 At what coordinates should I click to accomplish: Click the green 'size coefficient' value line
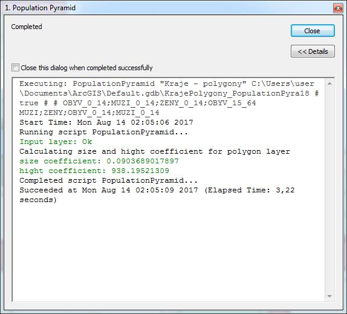99,161
